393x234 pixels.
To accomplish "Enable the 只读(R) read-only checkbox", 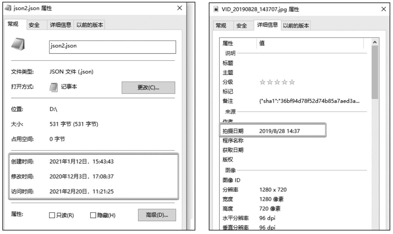I will [52, 215].
